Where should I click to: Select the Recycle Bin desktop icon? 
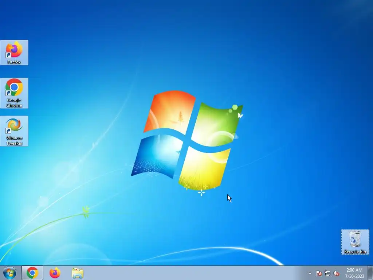coord(355,242)
